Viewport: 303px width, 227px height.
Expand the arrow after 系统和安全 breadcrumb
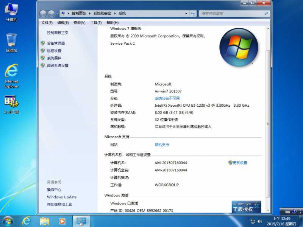pos(115,13)
